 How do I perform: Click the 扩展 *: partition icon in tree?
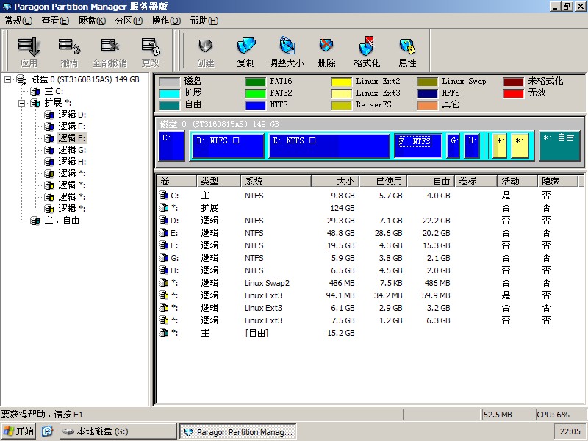[x=35, y=103]
